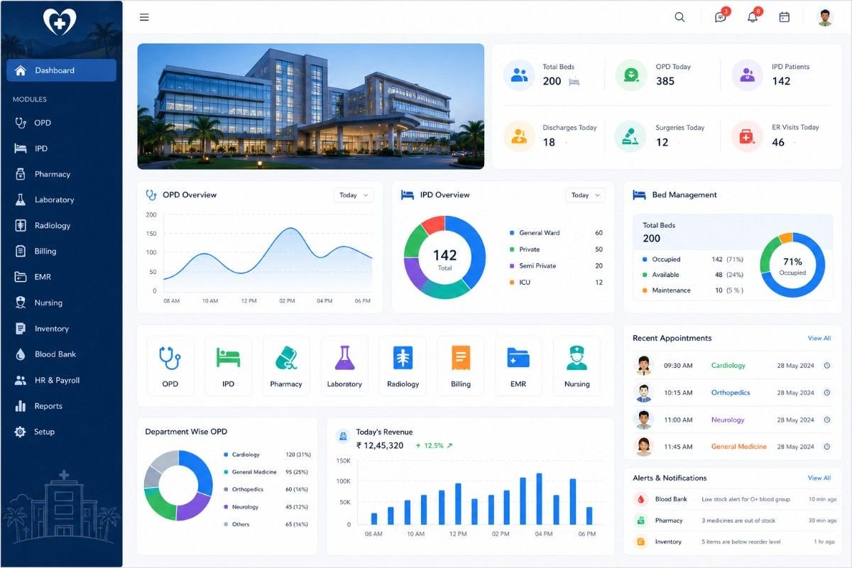
Task: Click the ₹ 12,45,320 revenue value
Action: pos(380,446)
